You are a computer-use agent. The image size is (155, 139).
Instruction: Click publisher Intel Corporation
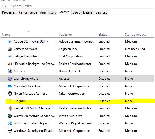(71, 56)
